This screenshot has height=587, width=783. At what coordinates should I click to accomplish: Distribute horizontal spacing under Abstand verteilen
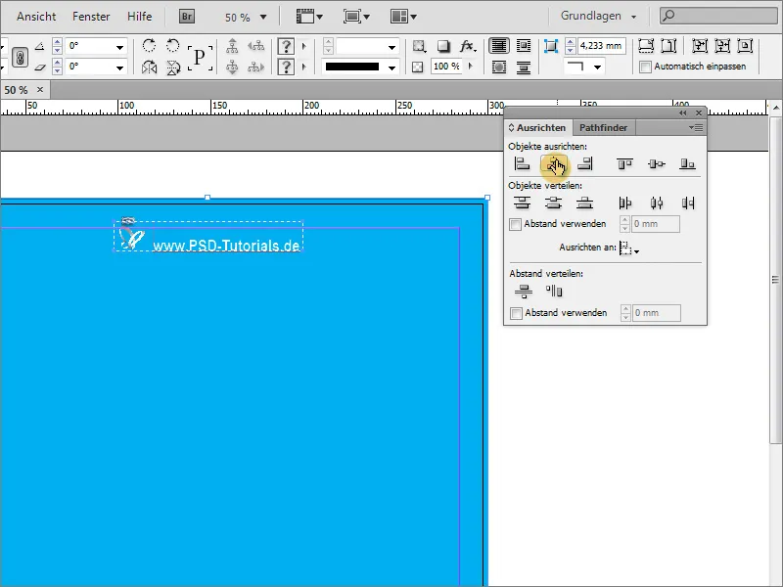554,291
